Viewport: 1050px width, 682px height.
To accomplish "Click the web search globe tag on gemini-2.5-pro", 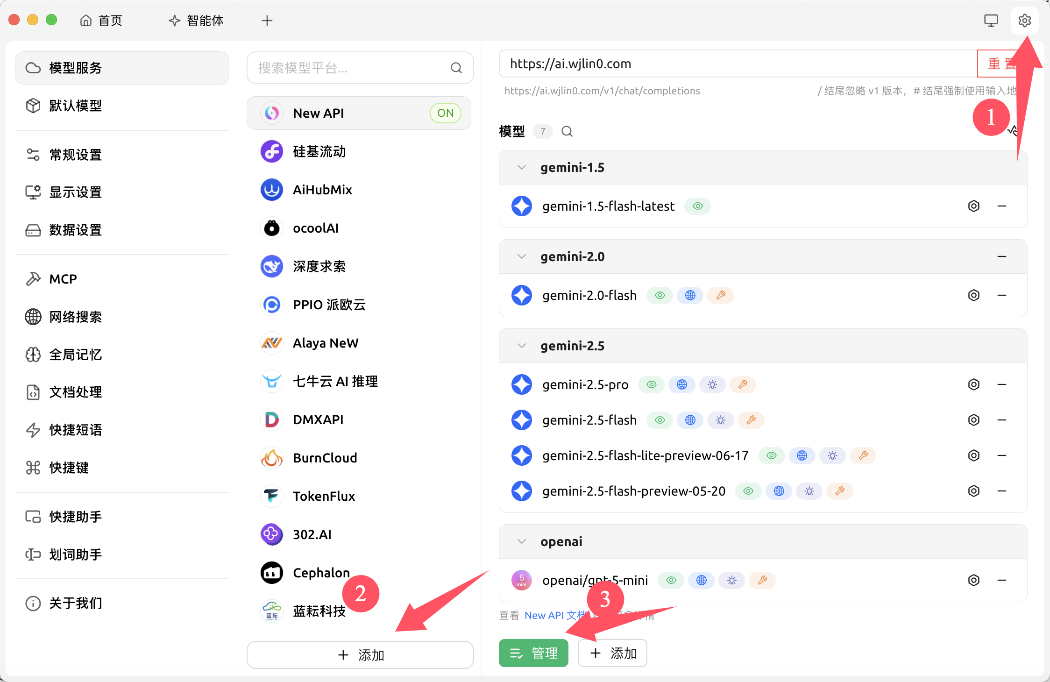I will coord(682,384).
